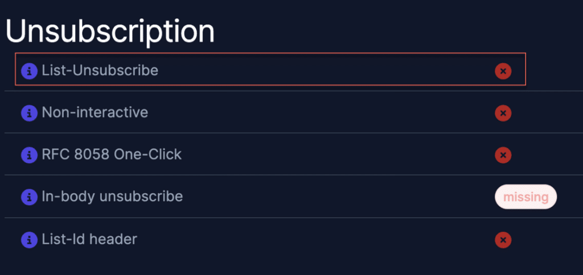Click info icon for In-body unsubscribe
This screenshot has height=275, width=583.
pyautogui.click(x=29, y=197)
